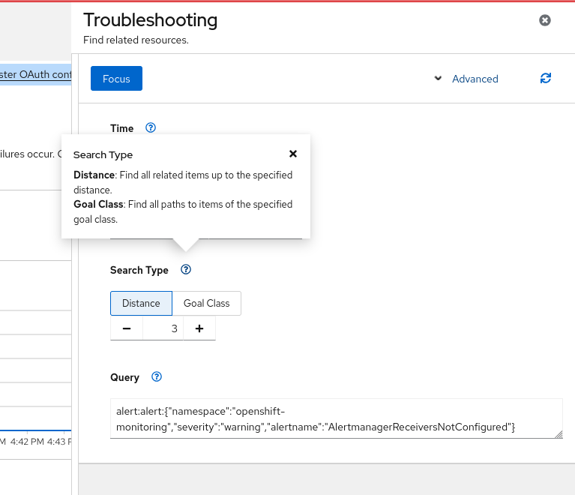Open the cluster OAuth config link
This screenshot has height=495, width=575.
pos(35,74)
